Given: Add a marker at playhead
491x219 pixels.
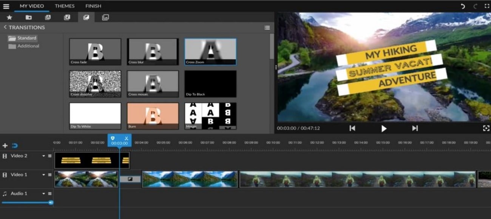Looking at the screenshot, I should point(113,138).
